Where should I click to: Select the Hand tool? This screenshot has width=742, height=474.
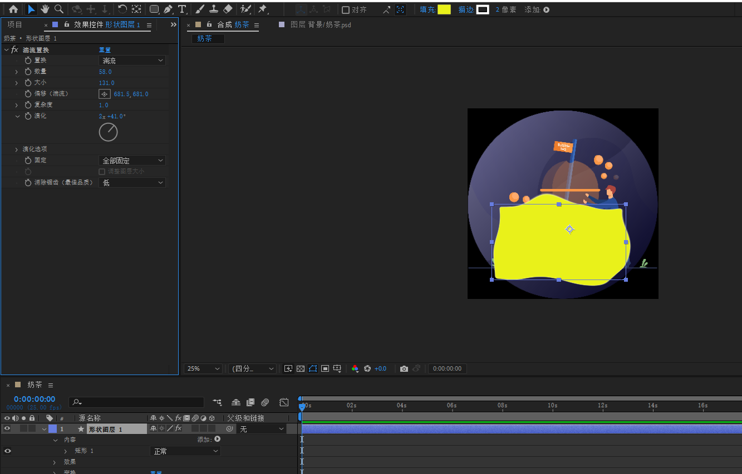pos(45,9)
